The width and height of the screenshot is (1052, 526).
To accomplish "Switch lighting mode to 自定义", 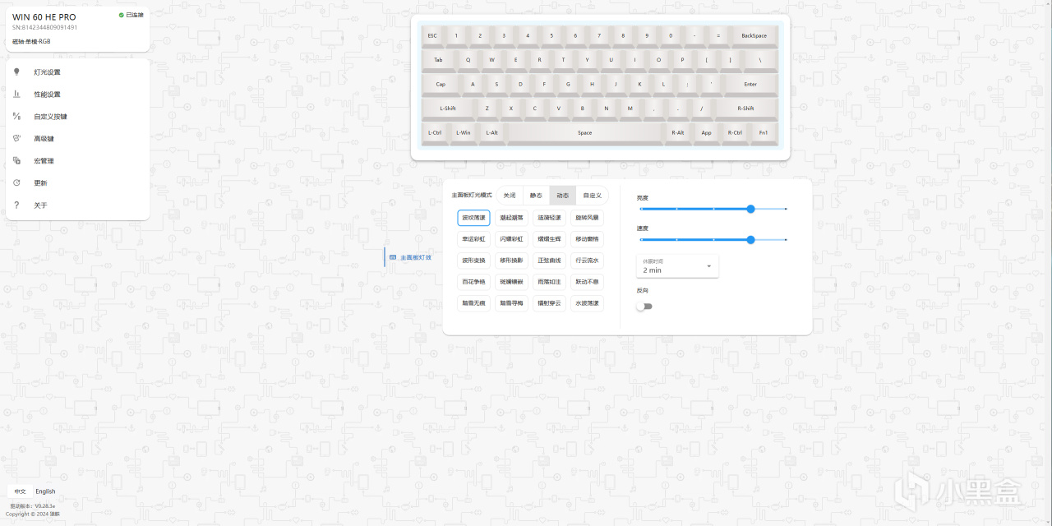I will click(x=592, y=196).
